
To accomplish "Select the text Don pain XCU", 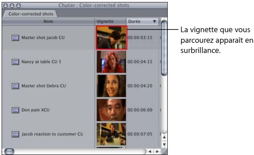I will tap(35, 110).
